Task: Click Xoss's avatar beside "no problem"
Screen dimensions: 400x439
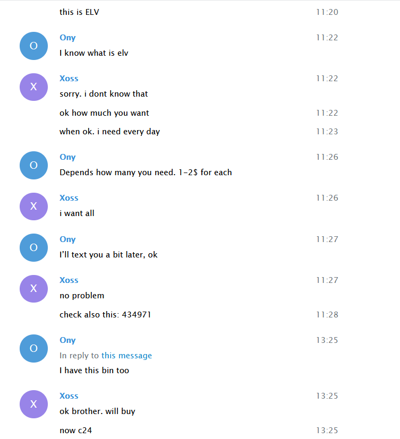Action: pyautogui.click(x=33, y=288)
